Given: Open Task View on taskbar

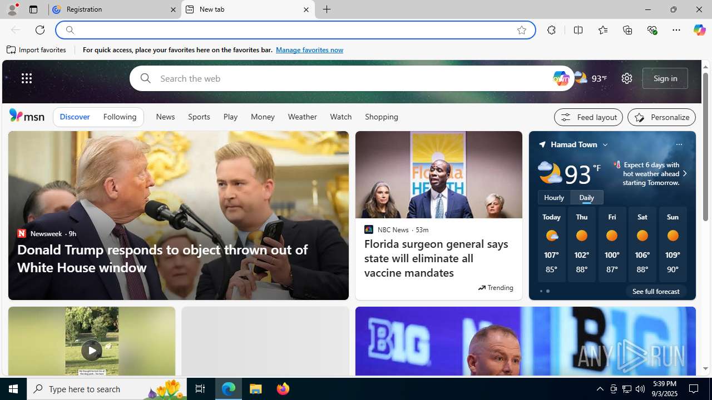Looking at the screenshot, I should coord(200,389).
